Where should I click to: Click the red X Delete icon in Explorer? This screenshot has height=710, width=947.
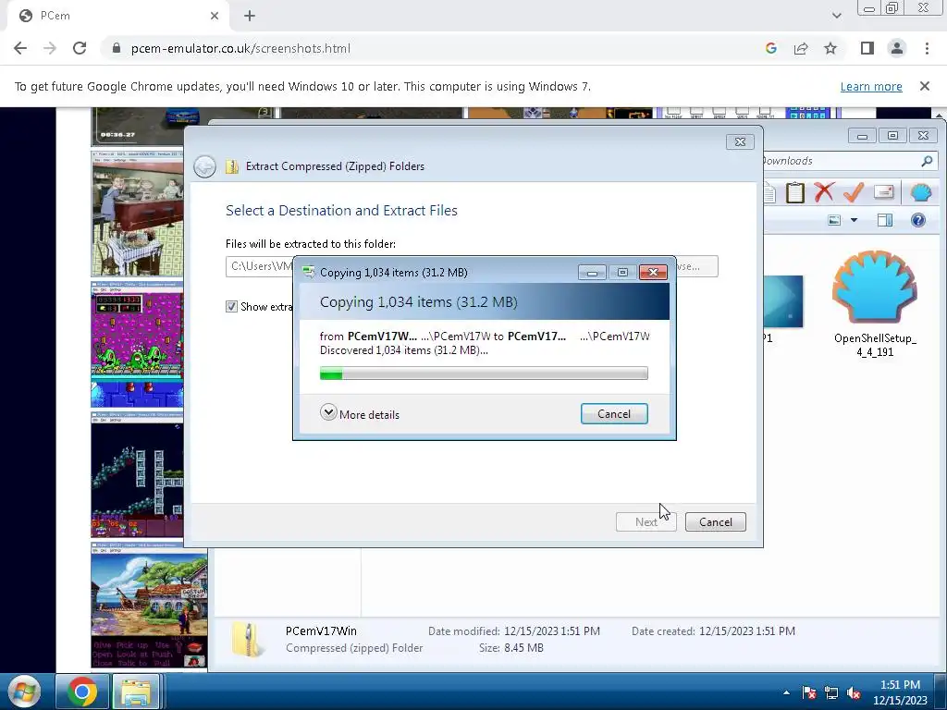[824, 192]
